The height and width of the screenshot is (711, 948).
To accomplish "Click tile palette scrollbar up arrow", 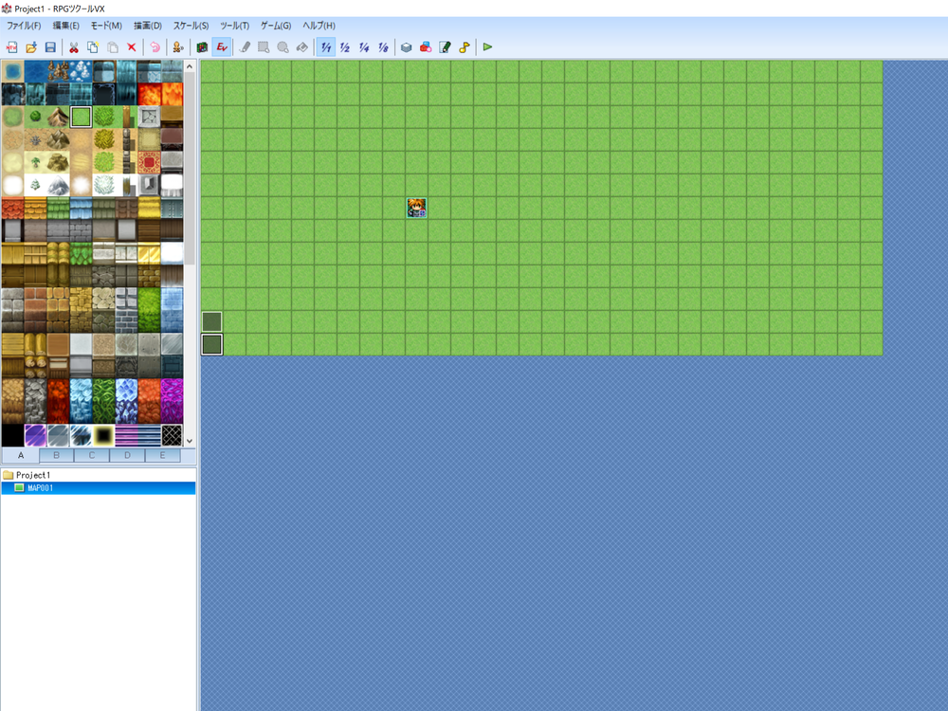I will (190, 66).
